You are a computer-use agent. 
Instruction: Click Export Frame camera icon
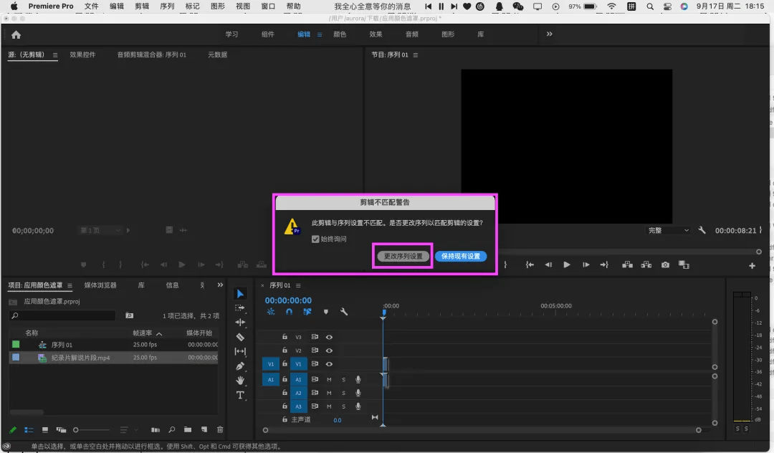[665, 265]
